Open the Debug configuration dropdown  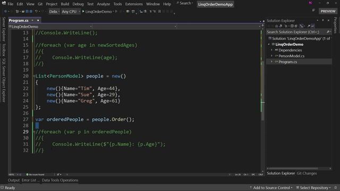tap(54, 12)
